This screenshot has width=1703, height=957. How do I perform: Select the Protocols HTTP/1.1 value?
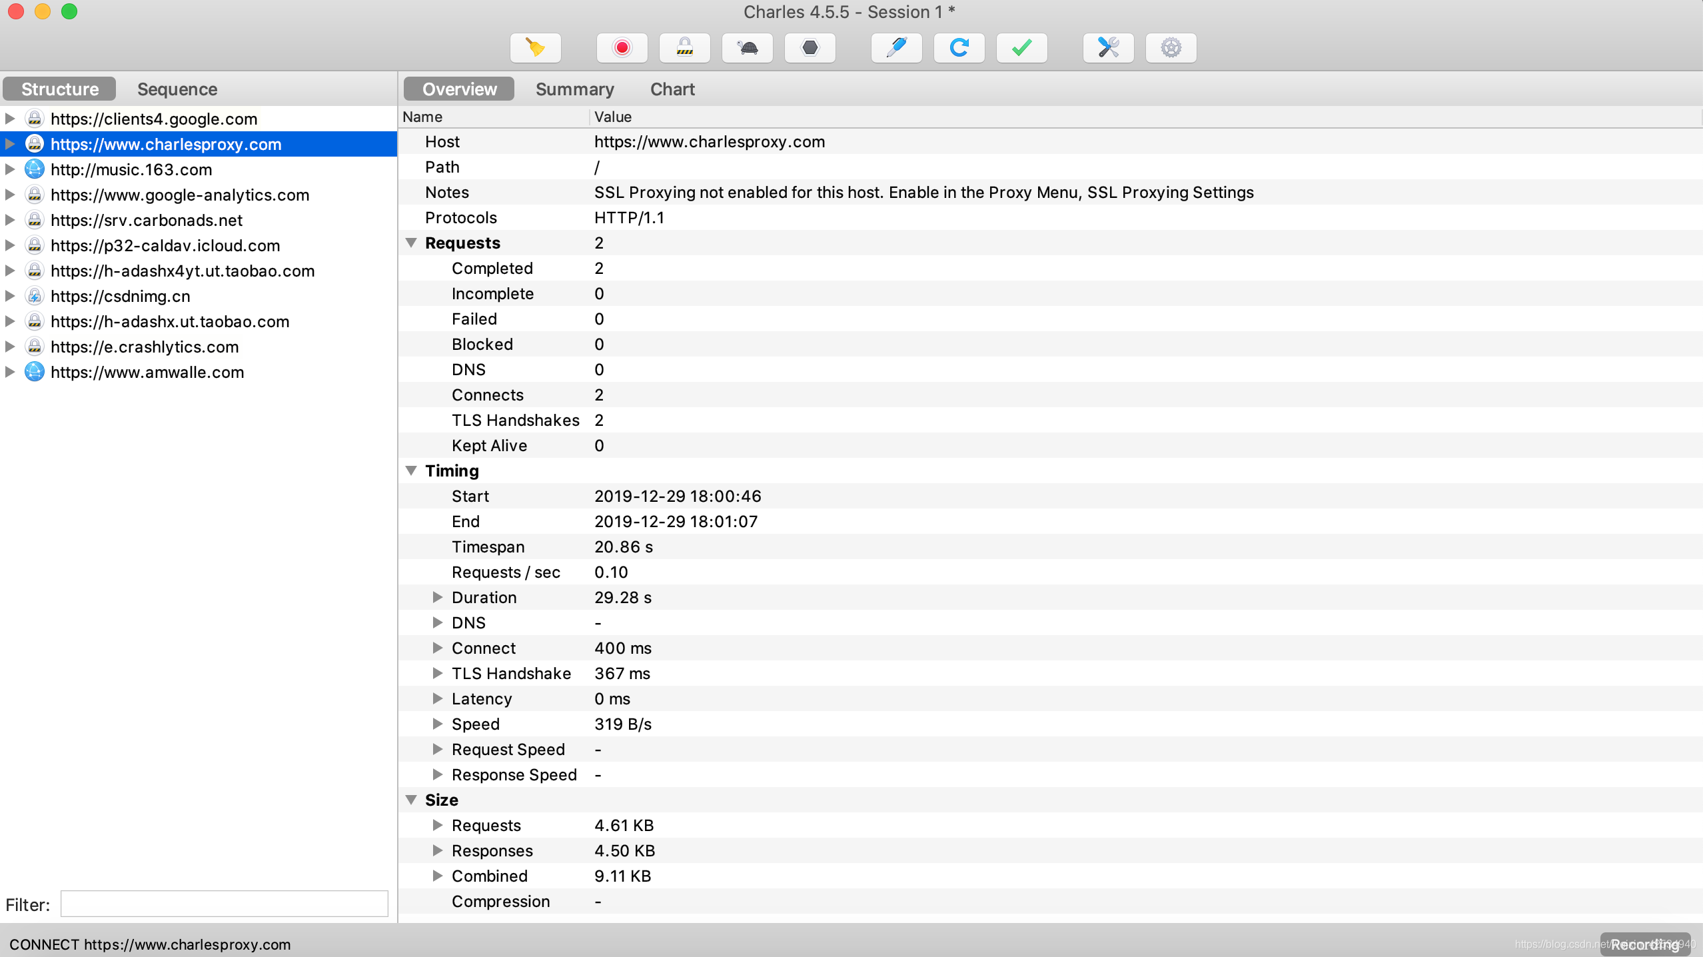[629, 217]
